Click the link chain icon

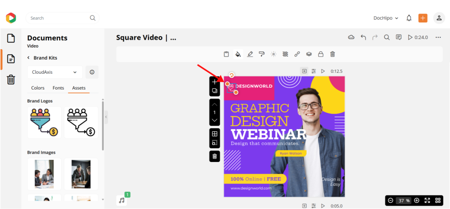pyautogui.click(x=297, y=54)
